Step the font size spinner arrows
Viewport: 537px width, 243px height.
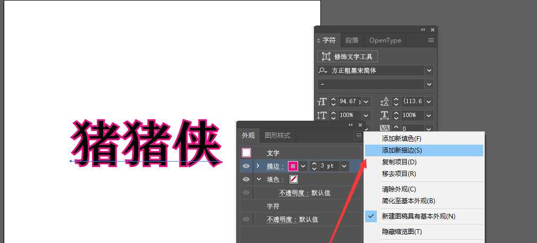point(333,102)
